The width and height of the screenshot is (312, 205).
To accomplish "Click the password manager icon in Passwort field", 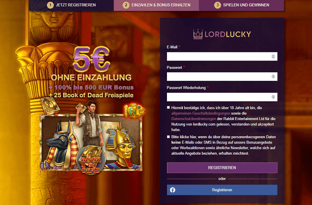I will pos(273,77).
